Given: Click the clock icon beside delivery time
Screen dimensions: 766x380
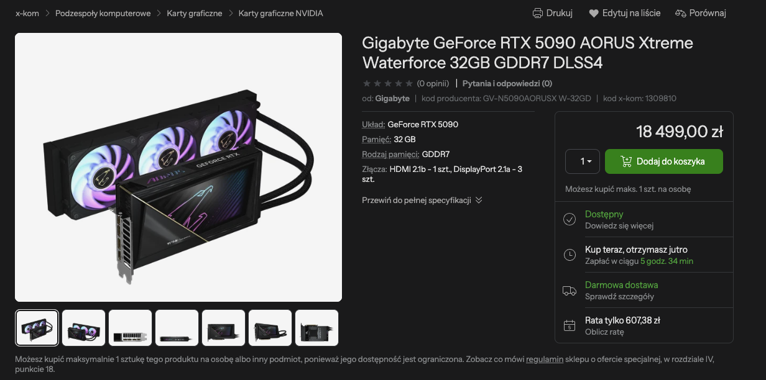Looking at the screenshot, I should [x=569, y=255].
